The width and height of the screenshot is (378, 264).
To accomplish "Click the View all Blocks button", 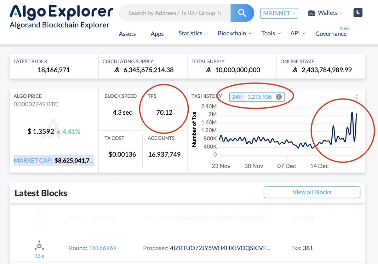I will click(312, 192).
